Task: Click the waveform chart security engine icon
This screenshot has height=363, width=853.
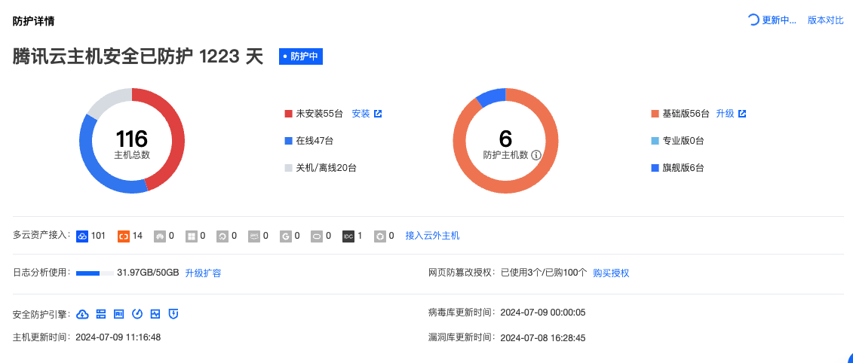Action: [x=155, y=313]
